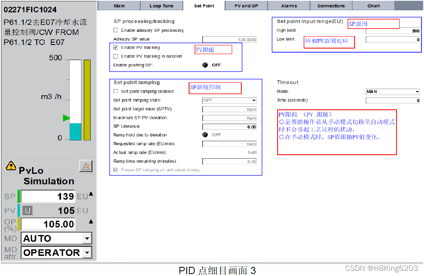The image size is (424, 276).
Task: Open the PV and OP tab
Action: (246, 6)
